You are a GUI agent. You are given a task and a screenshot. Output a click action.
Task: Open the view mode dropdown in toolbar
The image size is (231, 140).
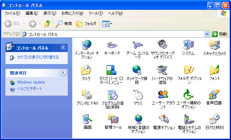point(111,24)
